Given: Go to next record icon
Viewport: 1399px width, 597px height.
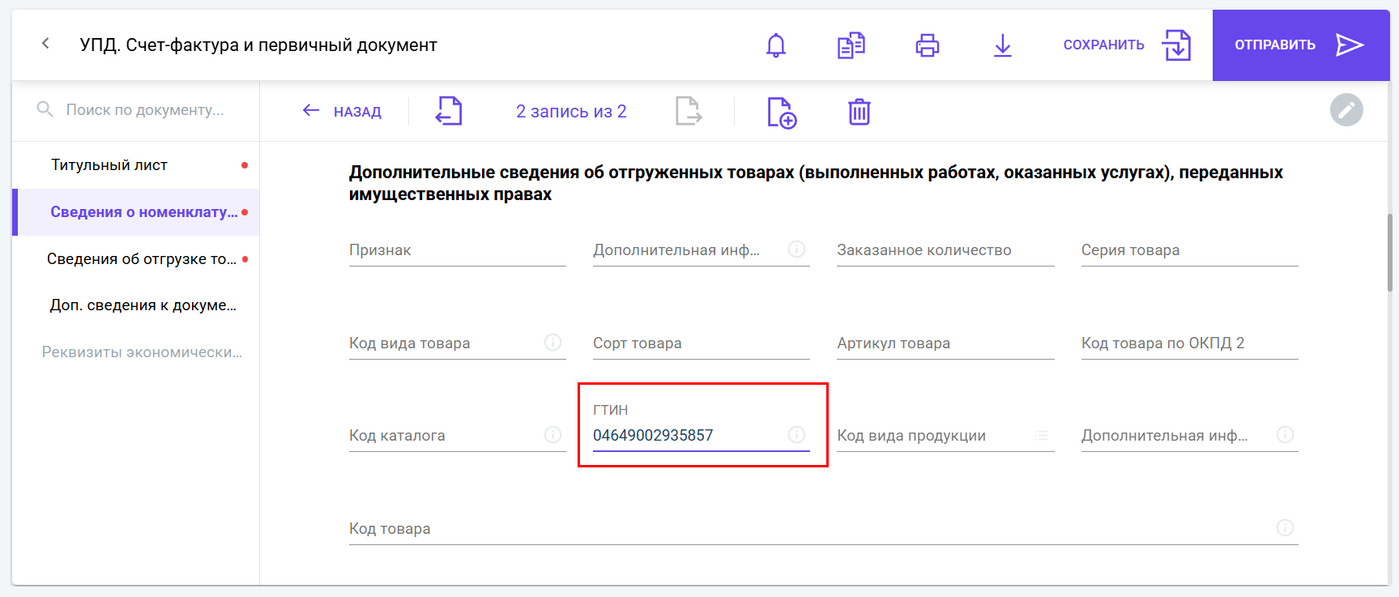Looking at the screenshot, I should (689, 111).
